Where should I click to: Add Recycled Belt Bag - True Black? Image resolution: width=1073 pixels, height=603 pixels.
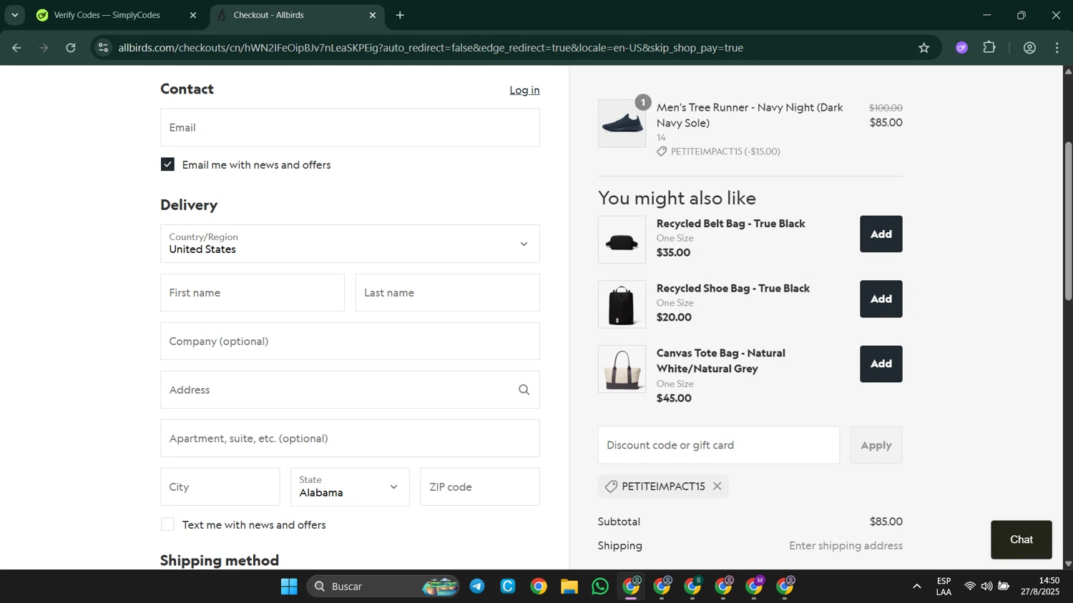click(x=881, y=234)
